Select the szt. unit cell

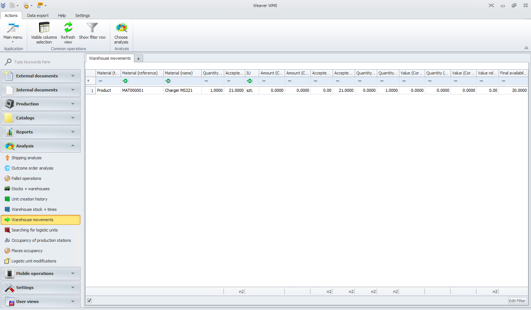point(252,90)
